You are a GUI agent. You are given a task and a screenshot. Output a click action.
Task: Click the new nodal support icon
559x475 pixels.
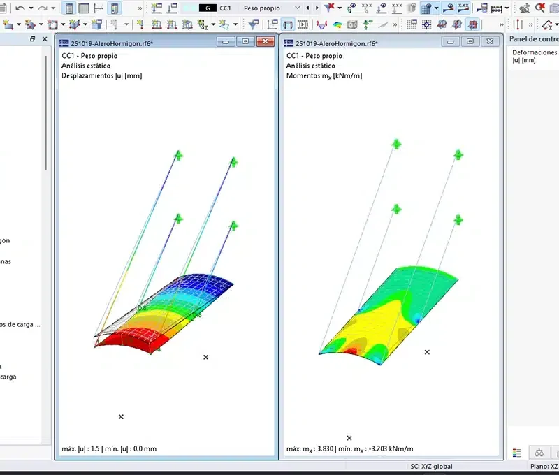[140, 24]
